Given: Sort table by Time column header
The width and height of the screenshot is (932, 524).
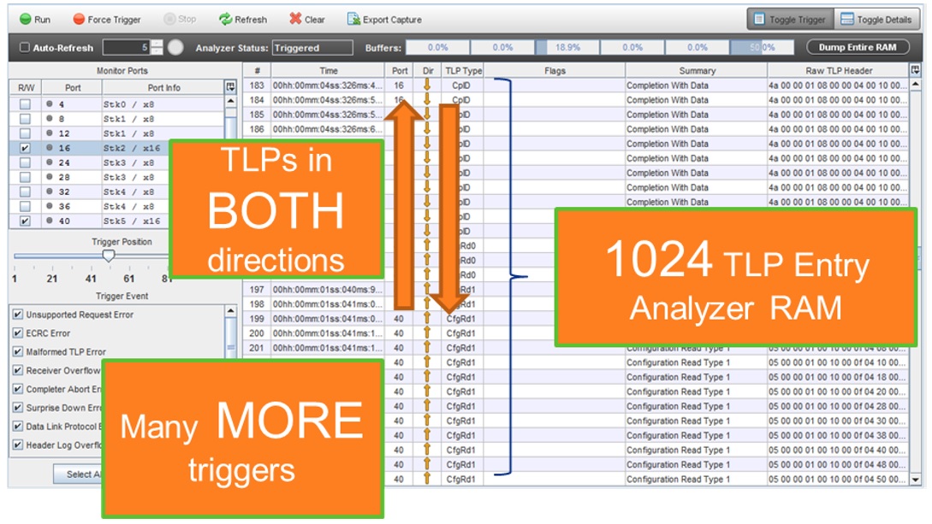Looking at the screenshot, I should click(x=328, y=71).
